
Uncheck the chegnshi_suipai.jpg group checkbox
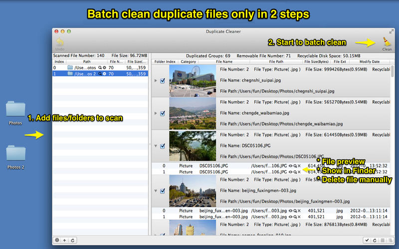[163, 81]
